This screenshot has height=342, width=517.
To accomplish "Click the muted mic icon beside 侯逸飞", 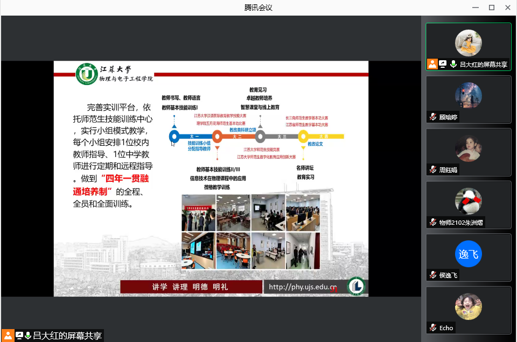I will [x=433, y=275].
